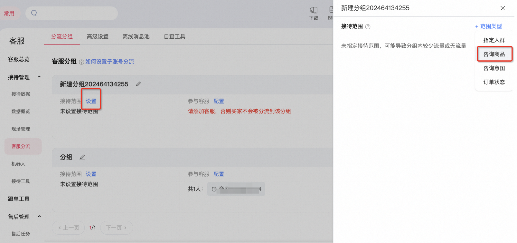517x243 pixels.
Task: Click the 常用 tab at top left
Action: 9,13
